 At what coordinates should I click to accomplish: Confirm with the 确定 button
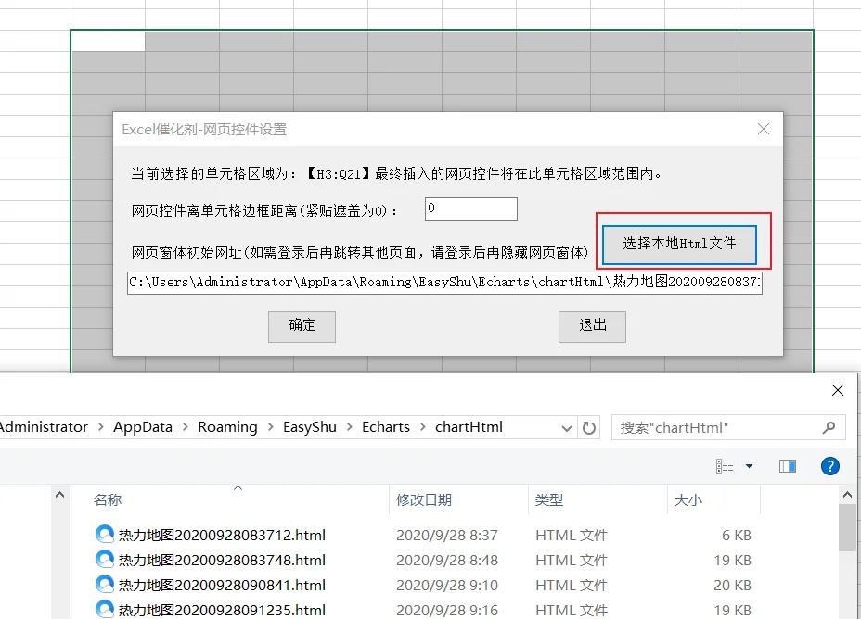(x=302, y=327)
